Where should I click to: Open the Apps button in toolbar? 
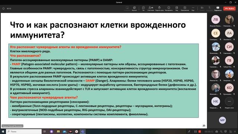pos(185,9)
